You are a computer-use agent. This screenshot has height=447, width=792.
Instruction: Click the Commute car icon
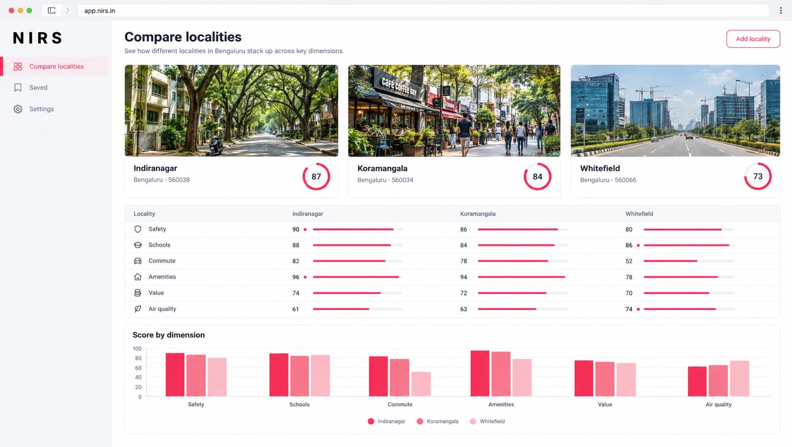click(138, 261)
